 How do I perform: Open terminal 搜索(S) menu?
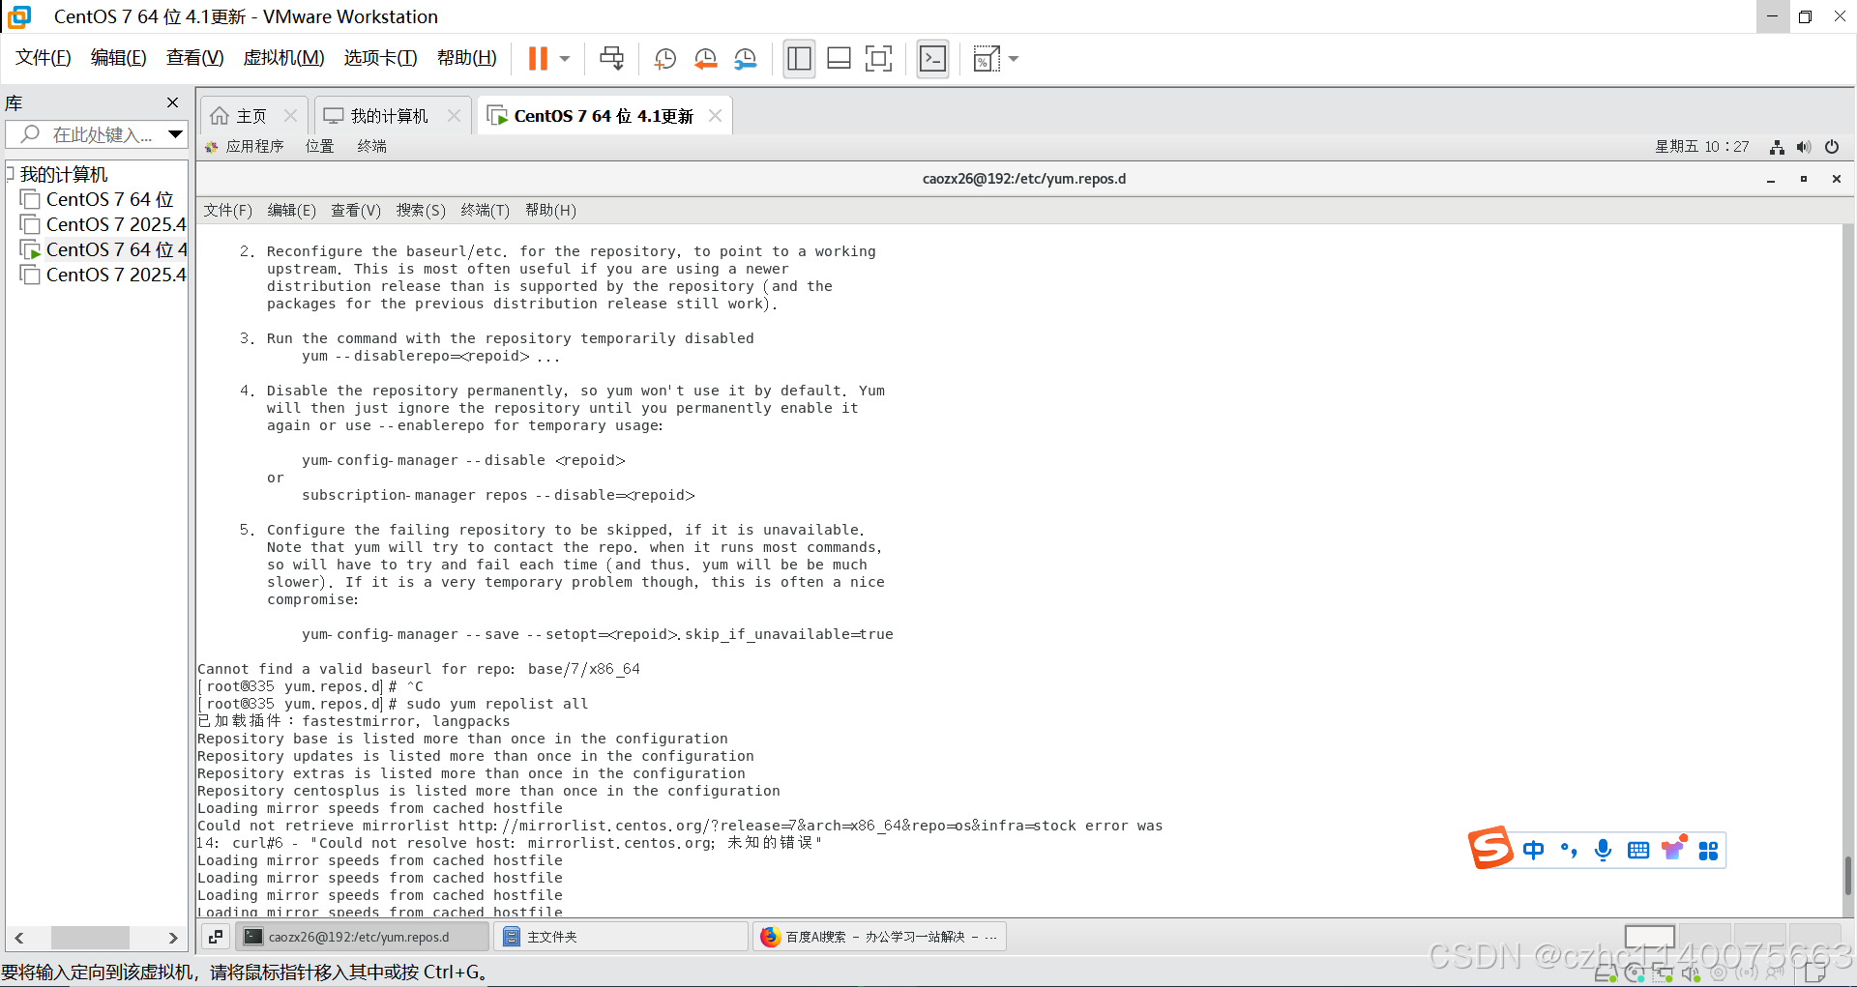[421, 210]
